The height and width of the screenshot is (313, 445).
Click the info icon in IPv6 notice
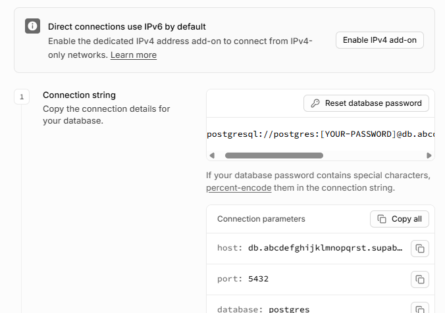click(x=32, y=26)
